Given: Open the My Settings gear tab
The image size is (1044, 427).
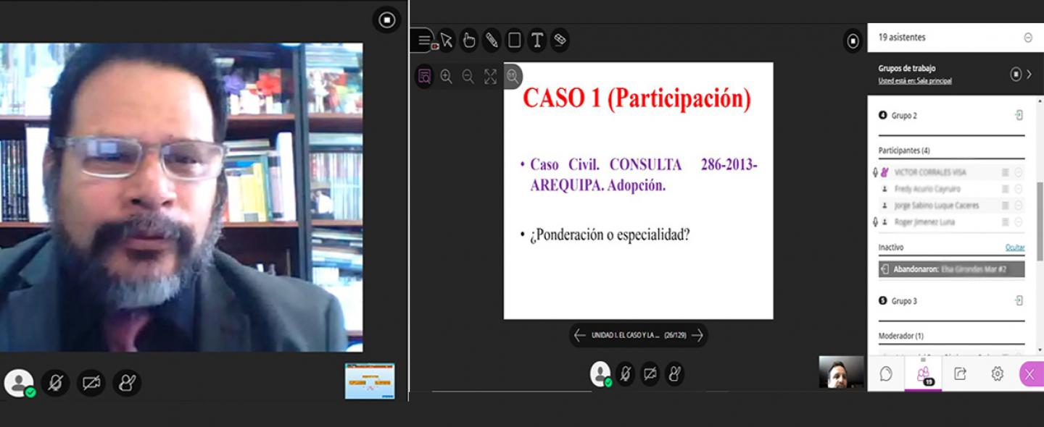Looking at the screenshot, I should click(998, 373).
